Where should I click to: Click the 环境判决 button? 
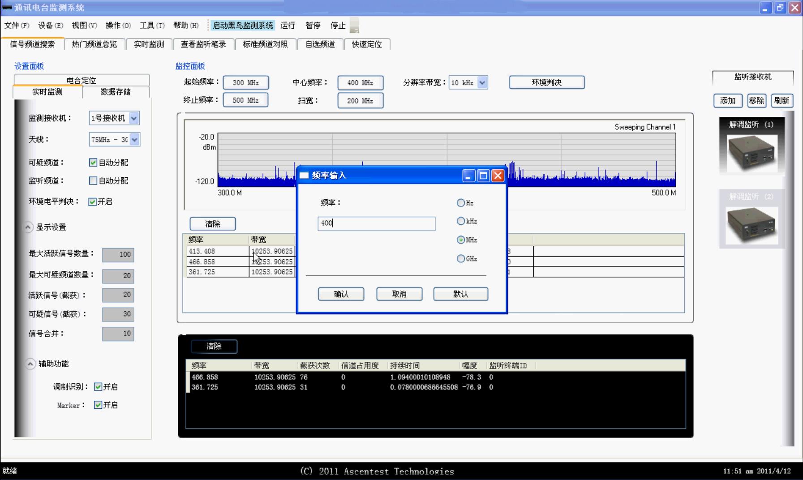tap(547, 82)
